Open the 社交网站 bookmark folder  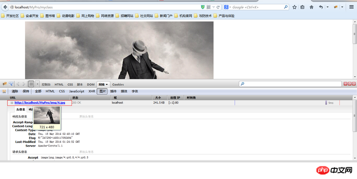144,16
